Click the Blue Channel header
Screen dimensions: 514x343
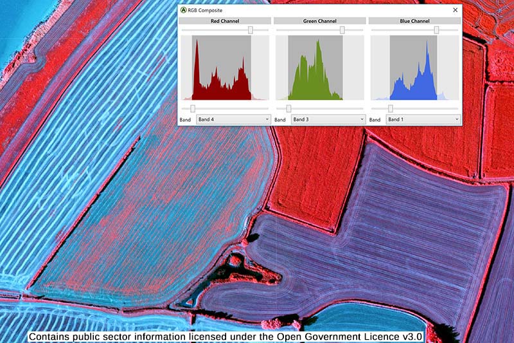pyautogui.click(x=414, y=21)
